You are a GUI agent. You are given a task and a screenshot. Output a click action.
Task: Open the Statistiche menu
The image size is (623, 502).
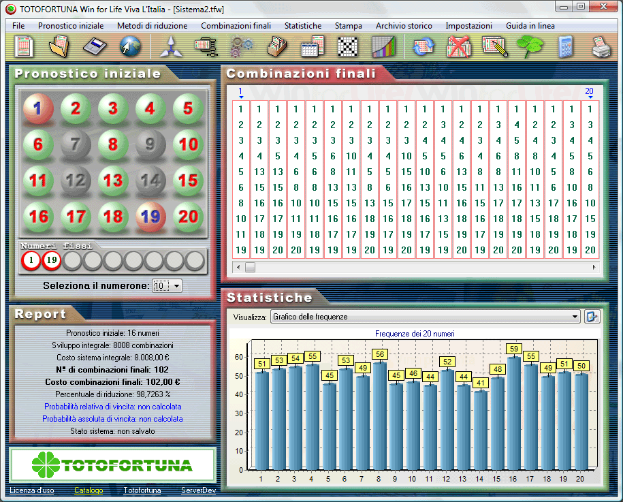[x=303, y=26]
